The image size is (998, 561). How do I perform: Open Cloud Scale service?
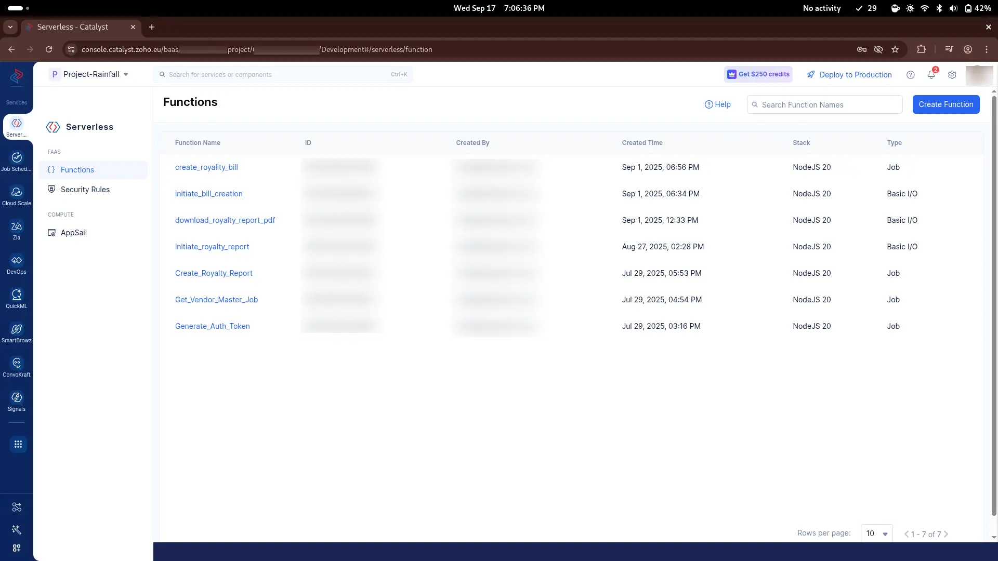(16, 195)
